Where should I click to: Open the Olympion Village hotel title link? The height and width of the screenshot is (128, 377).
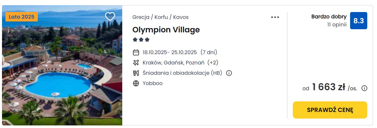[166, 30]
